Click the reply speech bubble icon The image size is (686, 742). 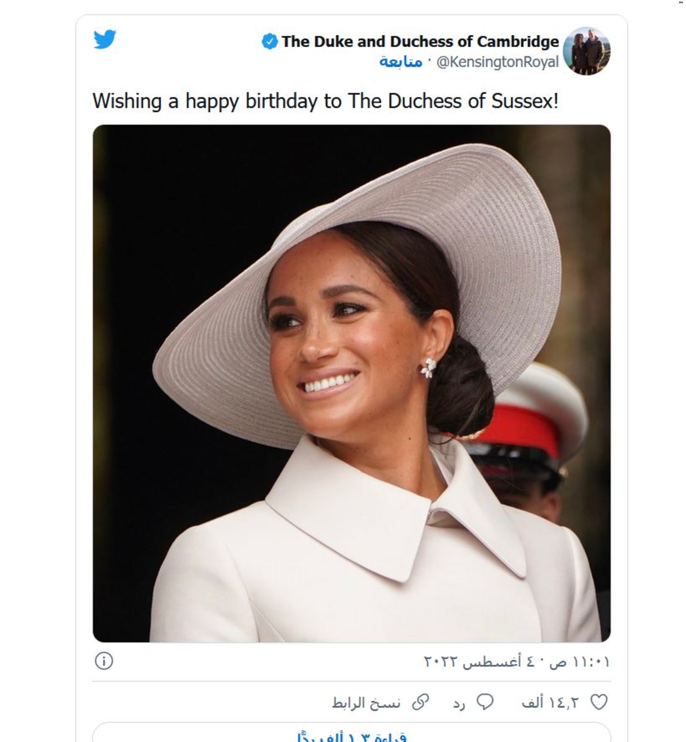[485, 702]
